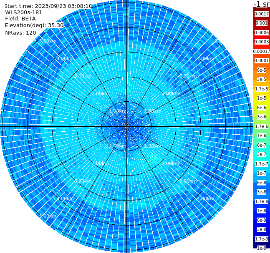Viewport: 270px width, 253px height.
Task: Click the 3e-6 colorbar label
Action: pos(262,117)
